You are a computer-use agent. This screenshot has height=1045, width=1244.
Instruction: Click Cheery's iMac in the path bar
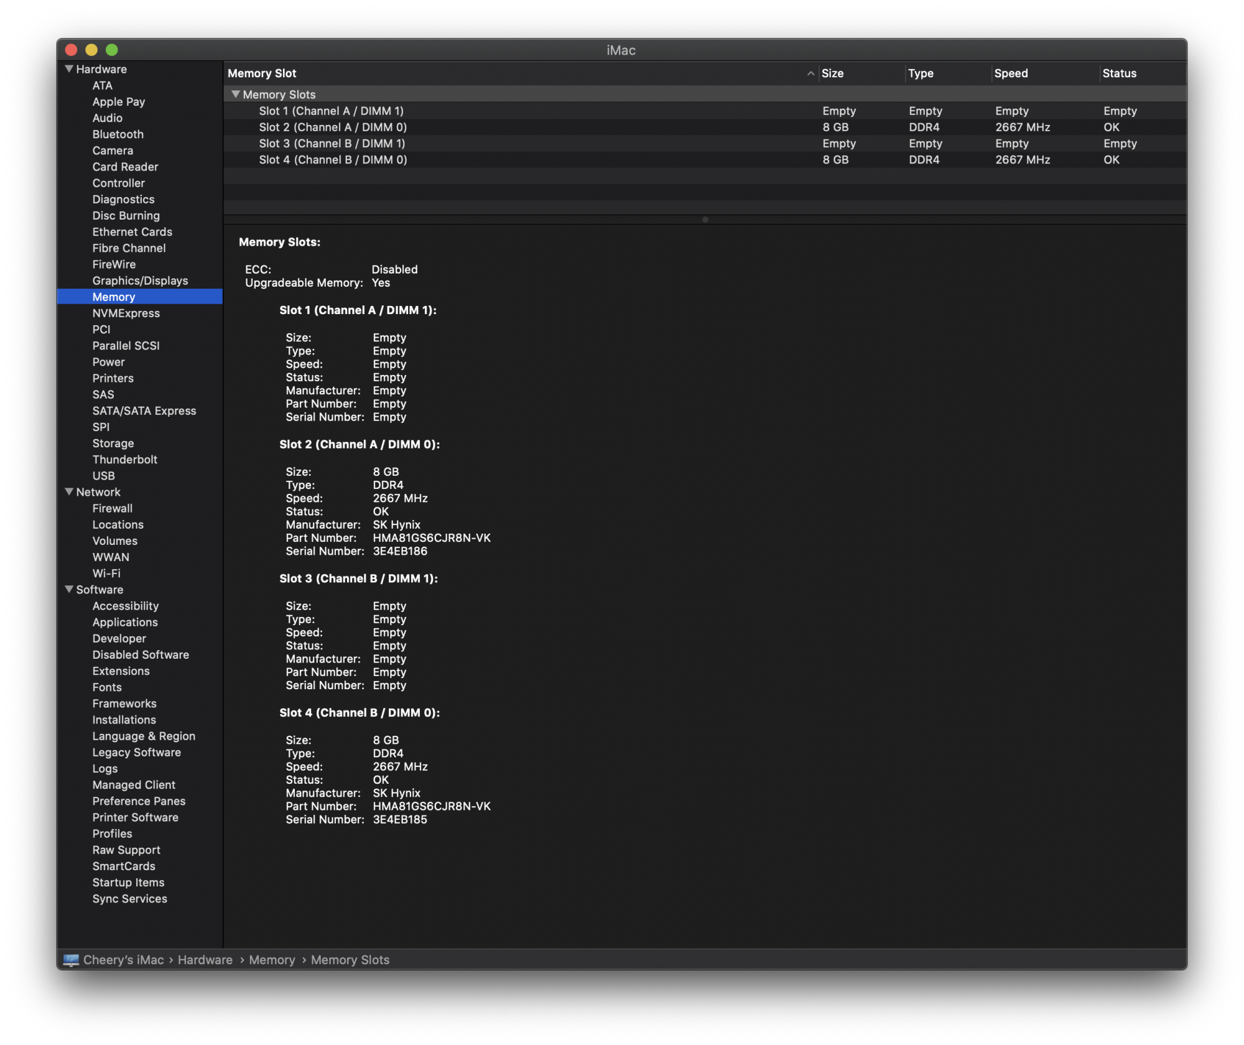123,960
